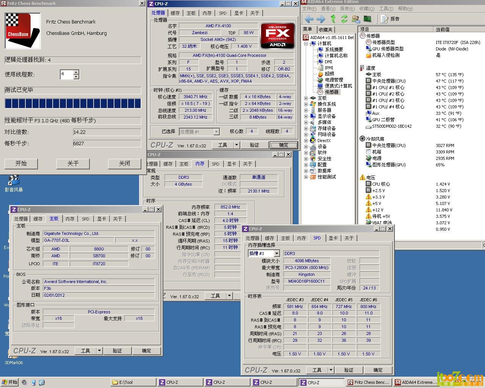Screen dimensions: 485x388
Task: Click the AIDA64 back arrow icon
Action: pyautogui.click(x=309, y=19)
